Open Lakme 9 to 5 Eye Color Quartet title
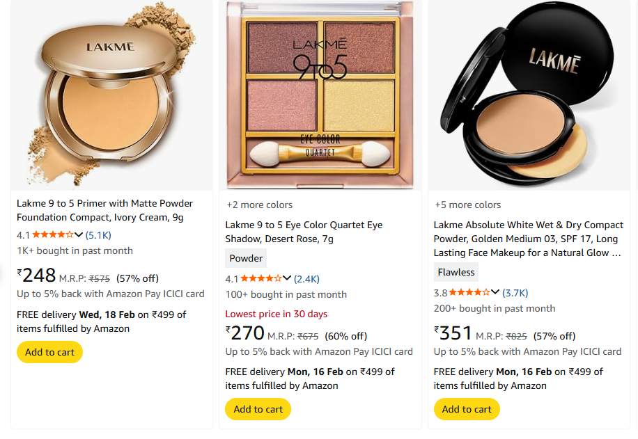Viewport: 638px width, 439px height. point(304,232)
